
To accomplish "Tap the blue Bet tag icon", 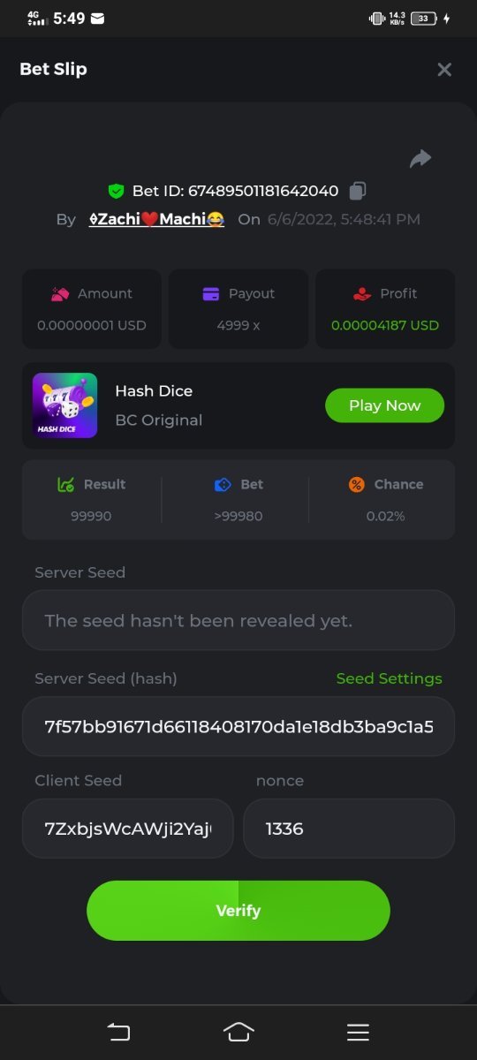I will tap(223, 484).
